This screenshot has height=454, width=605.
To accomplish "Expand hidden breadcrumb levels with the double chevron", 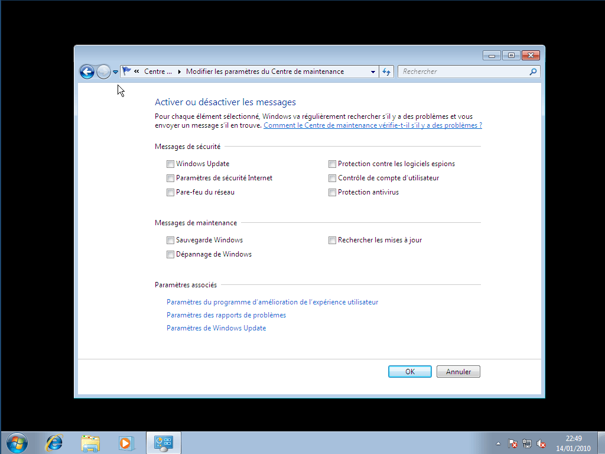I will (x=136, y=71).
